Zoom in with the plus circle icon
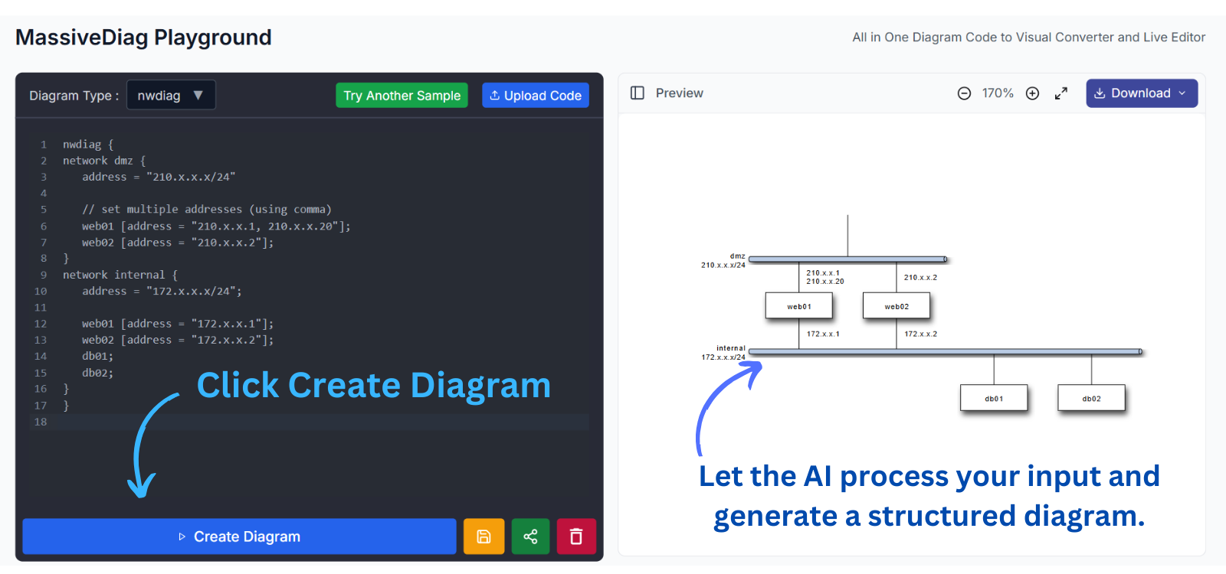 tap(1032, 93)
